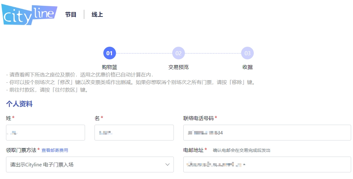The height and width of the screenshot is (179, 353).
Task: Click the Cityline logo
Action: click(29, 15)
